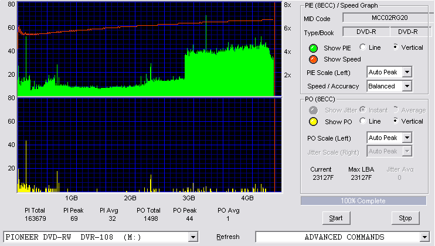Click the PO Avg value 1
The height and width of the screenshot is (246, 435).
(228, 219)
